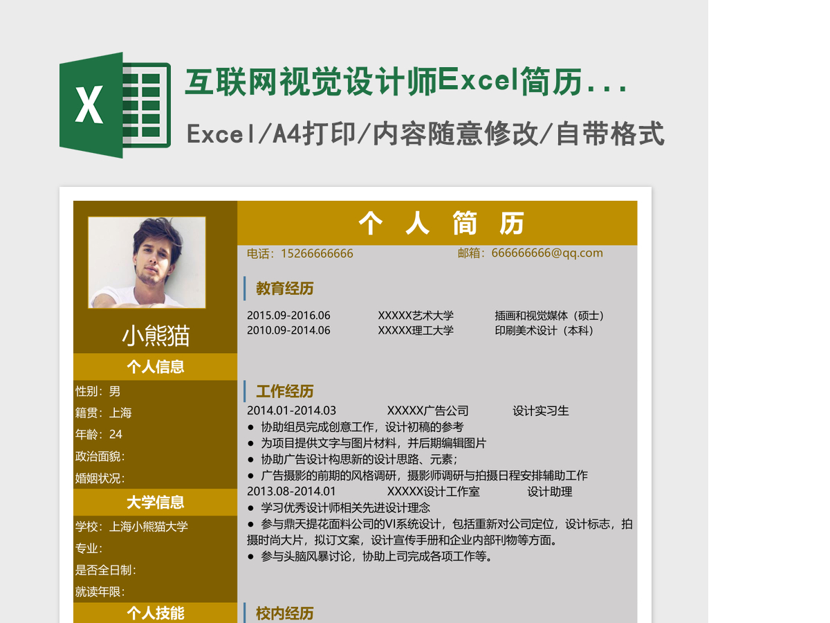Select the '年龄：24' cell
The image size is (830, 623).
(x=99, y=434)
